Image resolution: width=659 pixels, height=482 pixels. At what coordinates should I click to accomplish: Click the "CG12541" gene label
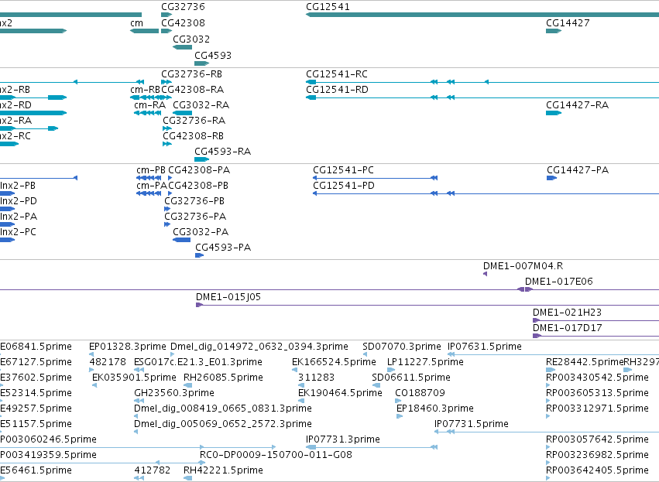pos(328,7)
